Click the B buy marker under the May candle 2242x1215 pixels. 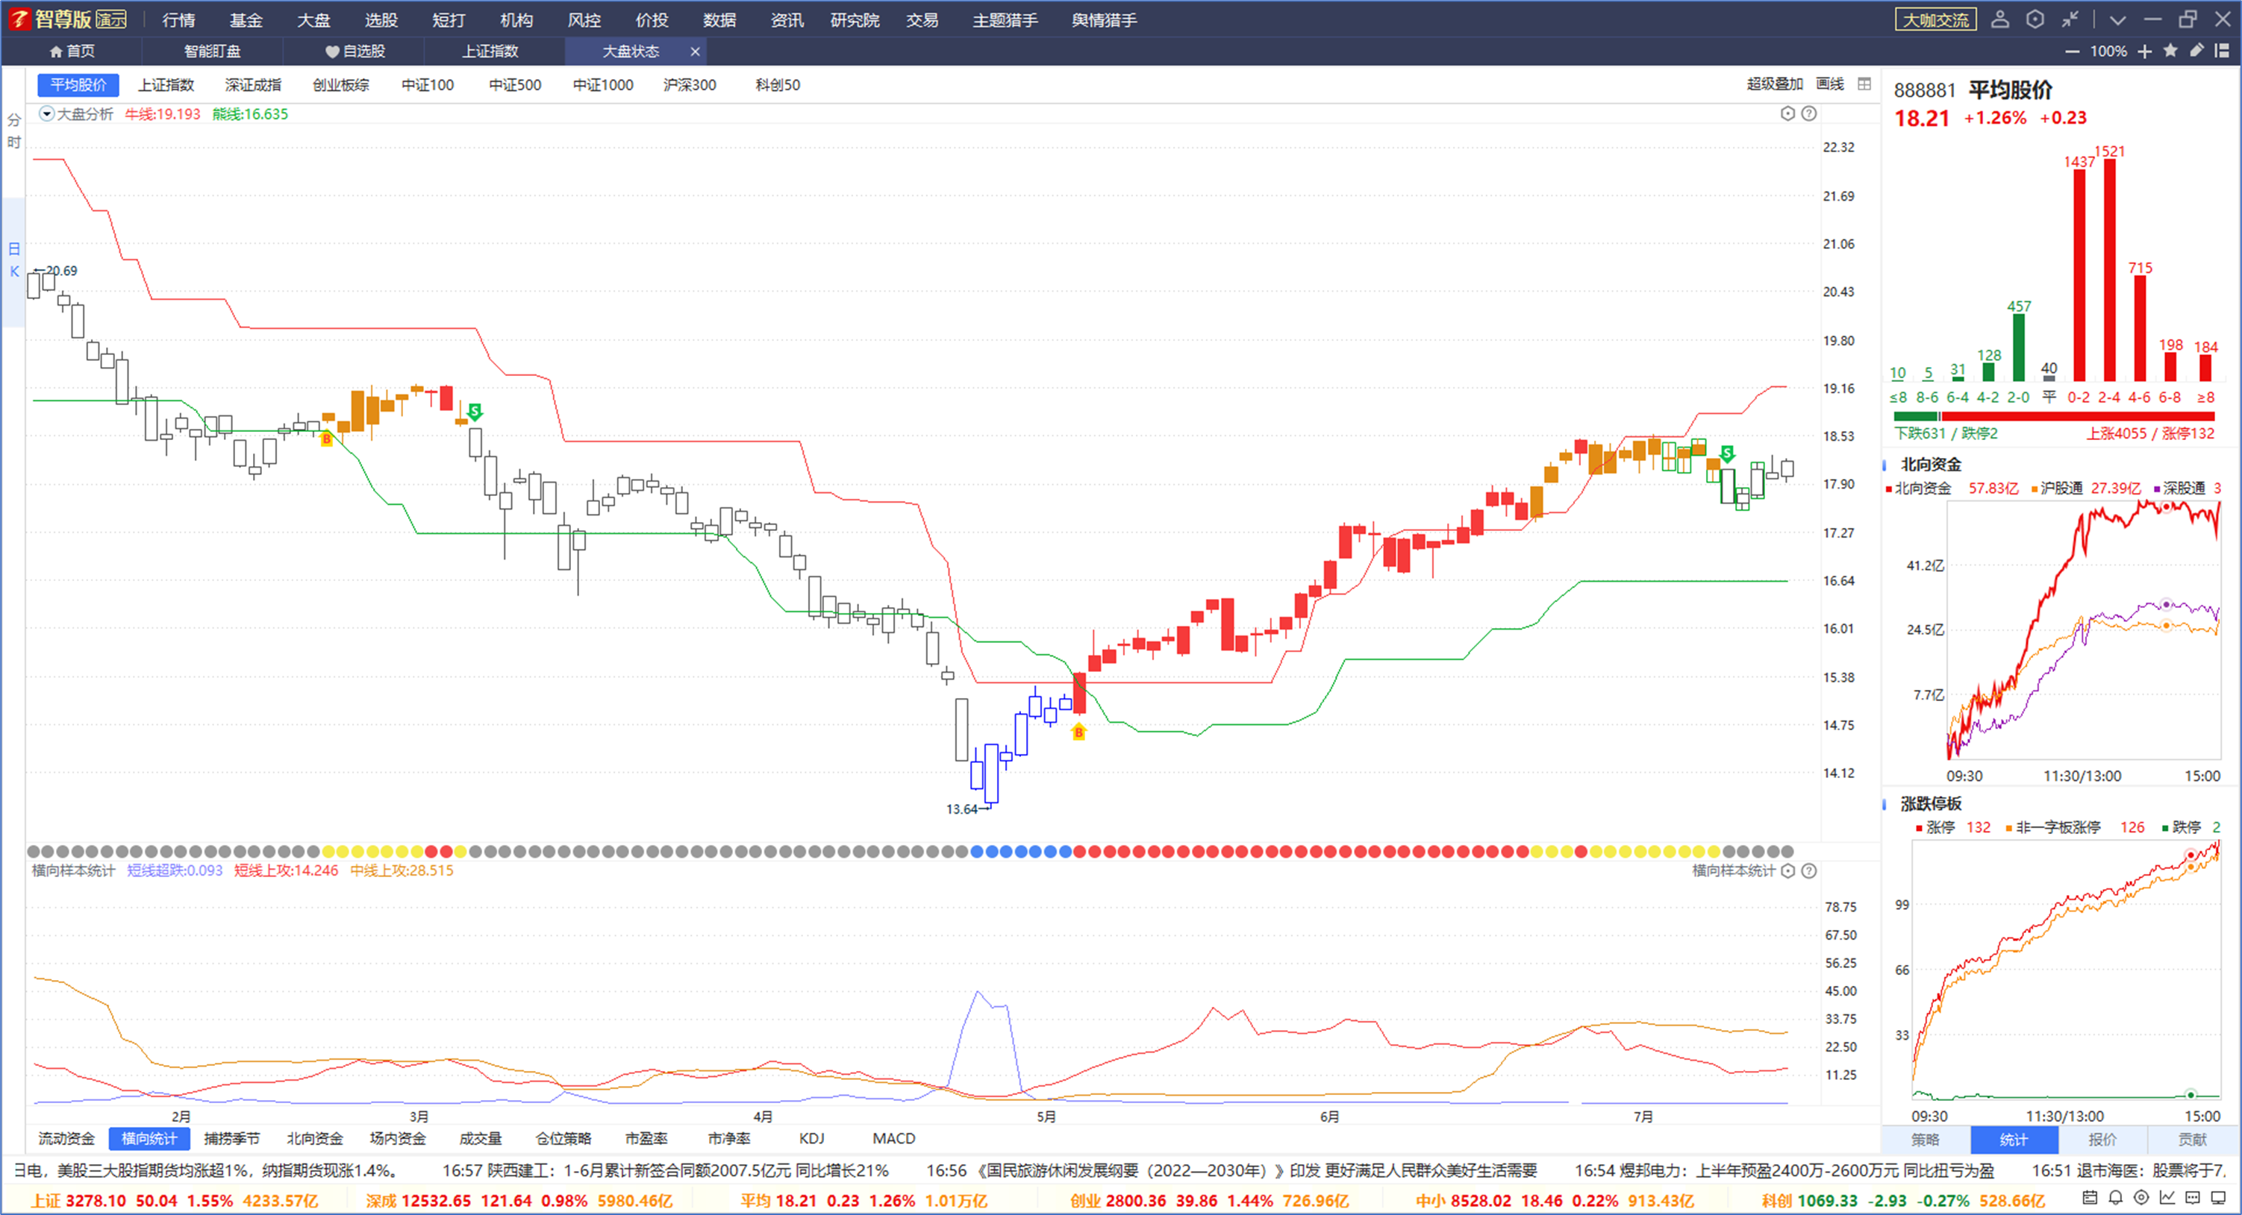tap(1078, 732)
